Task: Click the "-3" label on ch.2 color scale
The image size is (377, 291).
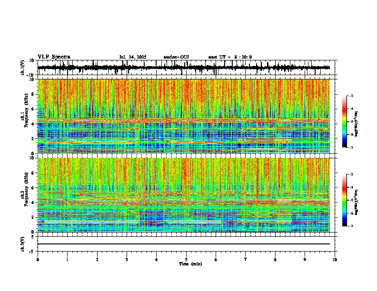Action: coord(351,175)
